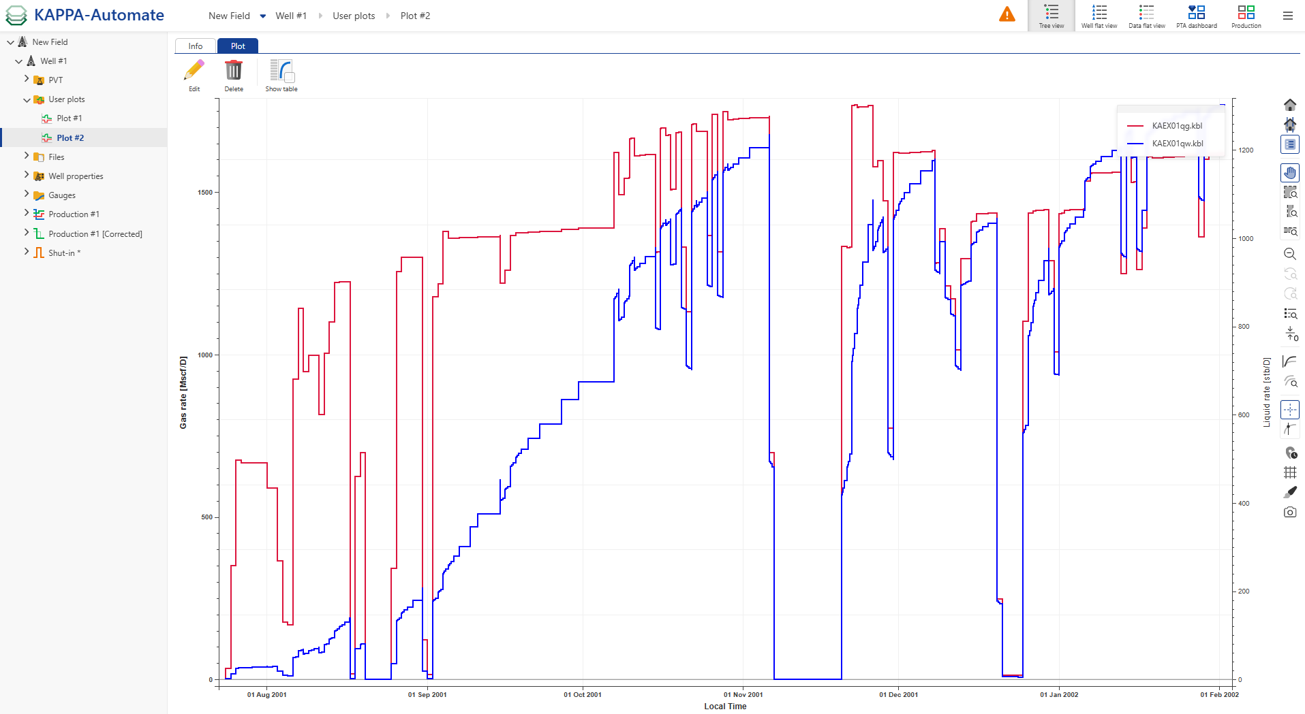Select Plot #1 in the tree
The image size is (1305, 714).
coord(69,118)
